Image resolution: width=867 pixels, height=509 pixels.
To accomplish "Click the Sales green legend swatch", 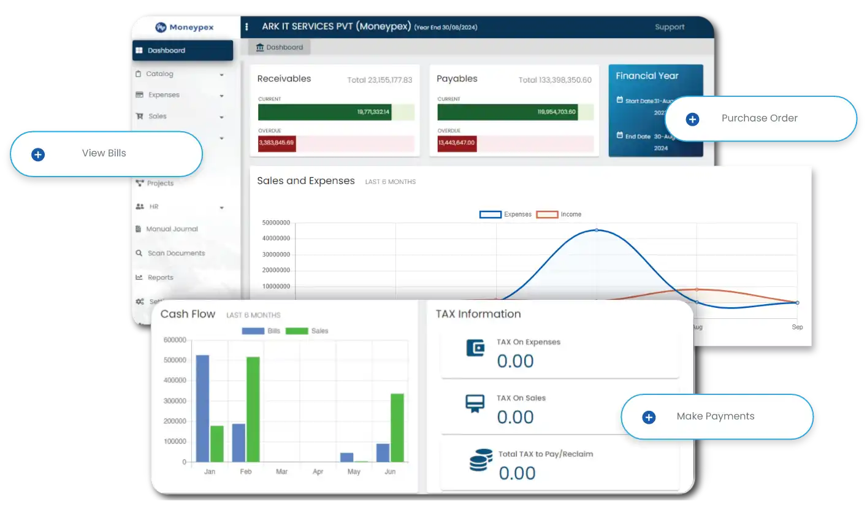I will click(x=297, y=331).
